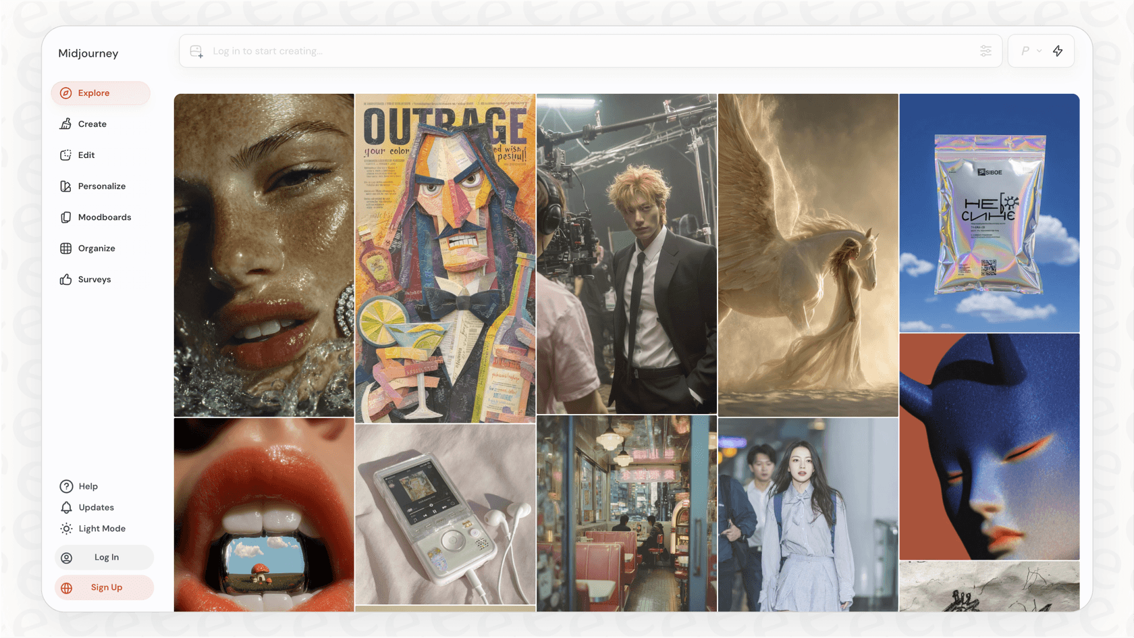Screen dimensions: 1134x638
Task: Open the generation settings sliders control
Action: pyautogui.click(x=986, y=51)
